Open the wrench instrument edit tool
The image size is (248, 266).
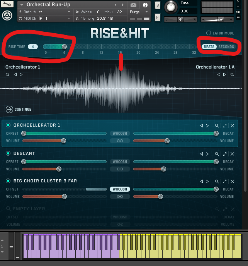[7, 4]
